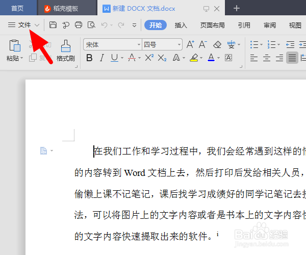The width and height of the screenshot is (306, 255).
Task: Increase font size with A+ icon
Action: 190,44
